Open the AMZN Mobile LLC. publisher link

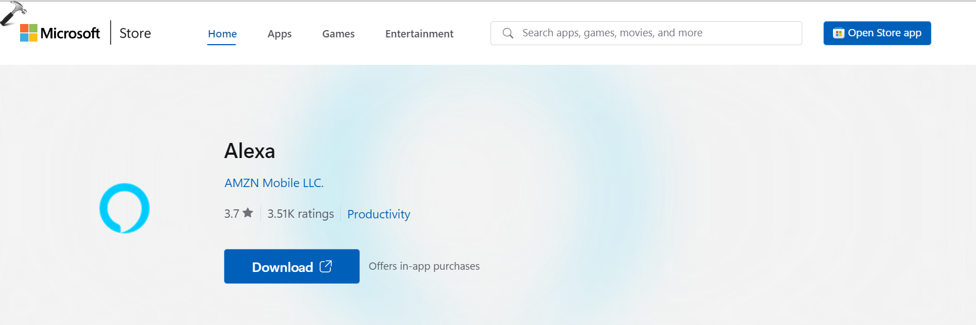click(x=274, y=183)
